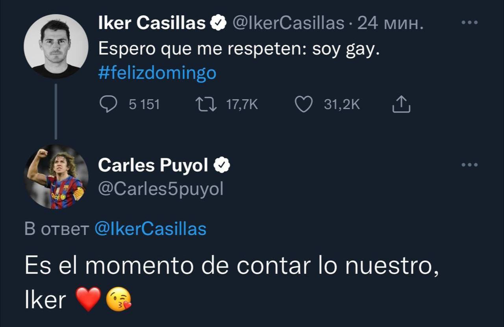504x327 pixels.
Task: Open Carles Puyol's profile picture
Action: coord(56,177)
